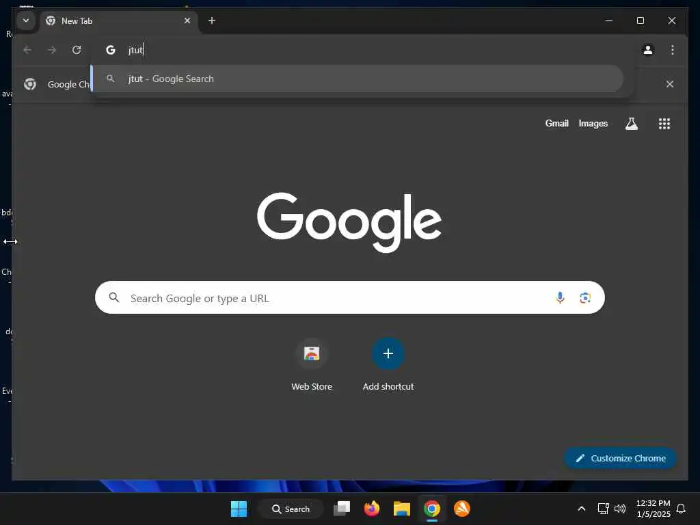Open the Google apps grid

(664, 124)
